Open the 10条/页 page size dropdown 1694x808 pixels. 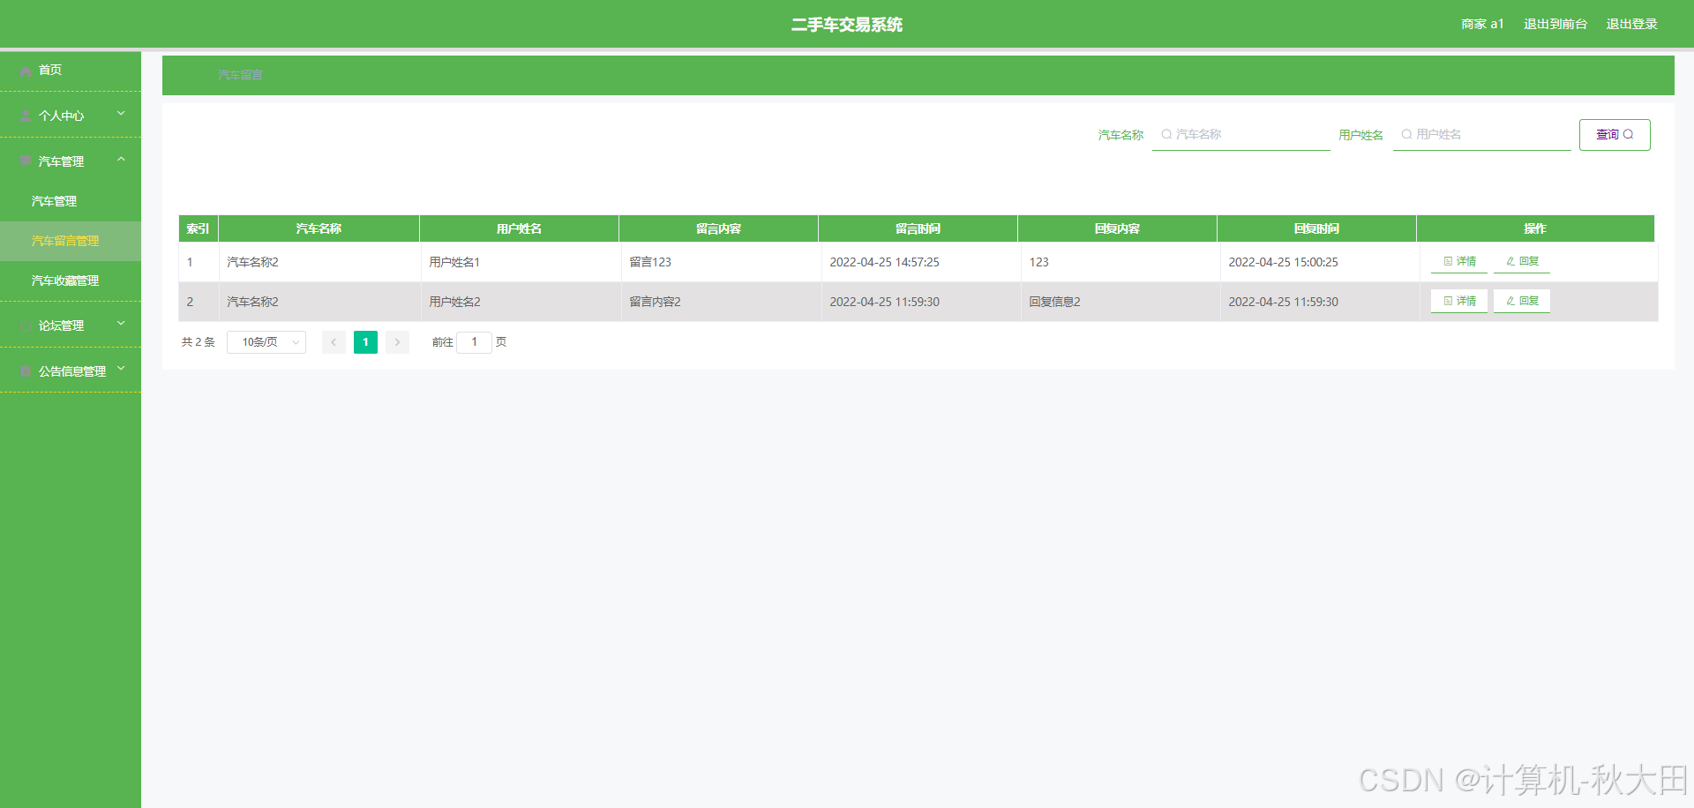click(x=266, y=342)
